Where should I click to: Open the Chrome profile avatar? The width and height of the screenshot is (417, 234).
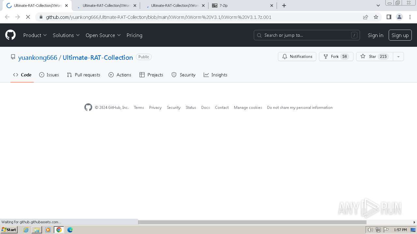(x=399, y=17)
